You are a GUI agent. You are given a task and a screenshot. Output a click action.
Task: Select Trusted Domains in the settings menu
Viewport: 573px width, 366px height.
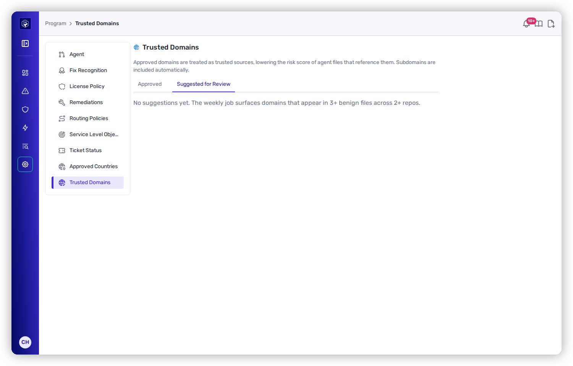[x=88, y=183]
